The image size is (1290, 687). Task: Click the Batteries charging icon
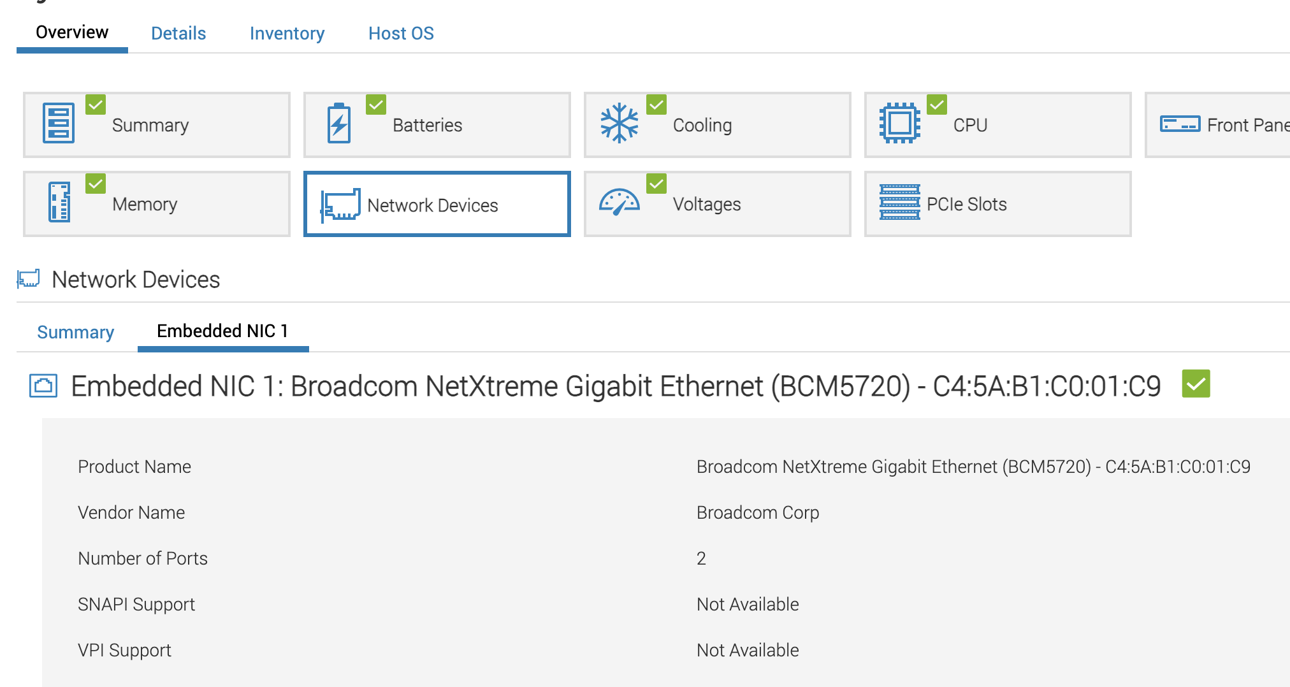(339, 123)
